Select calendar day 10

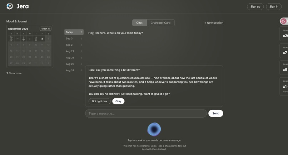[x=36, y=45]
